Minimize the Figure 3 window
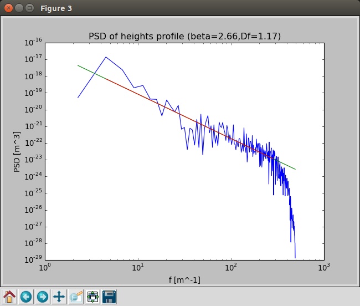Screen dimensions: 360x306 19,8
